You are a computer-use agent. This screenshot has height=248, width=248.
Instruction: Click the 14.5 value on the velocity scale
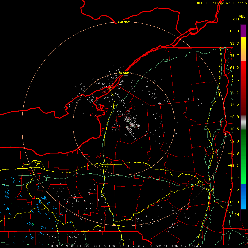click(234, 104)
